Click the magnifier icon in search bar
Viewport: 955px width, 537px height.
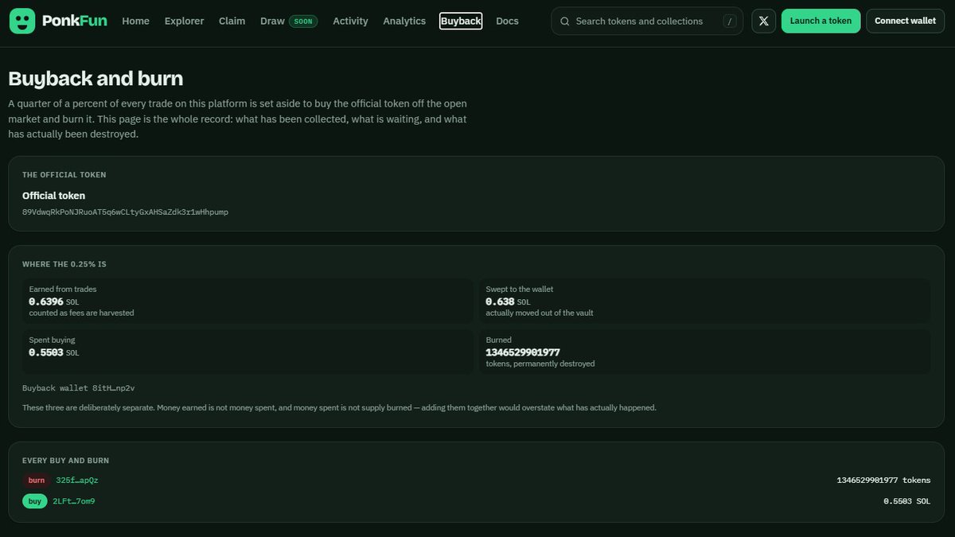[x=565, y=21]
